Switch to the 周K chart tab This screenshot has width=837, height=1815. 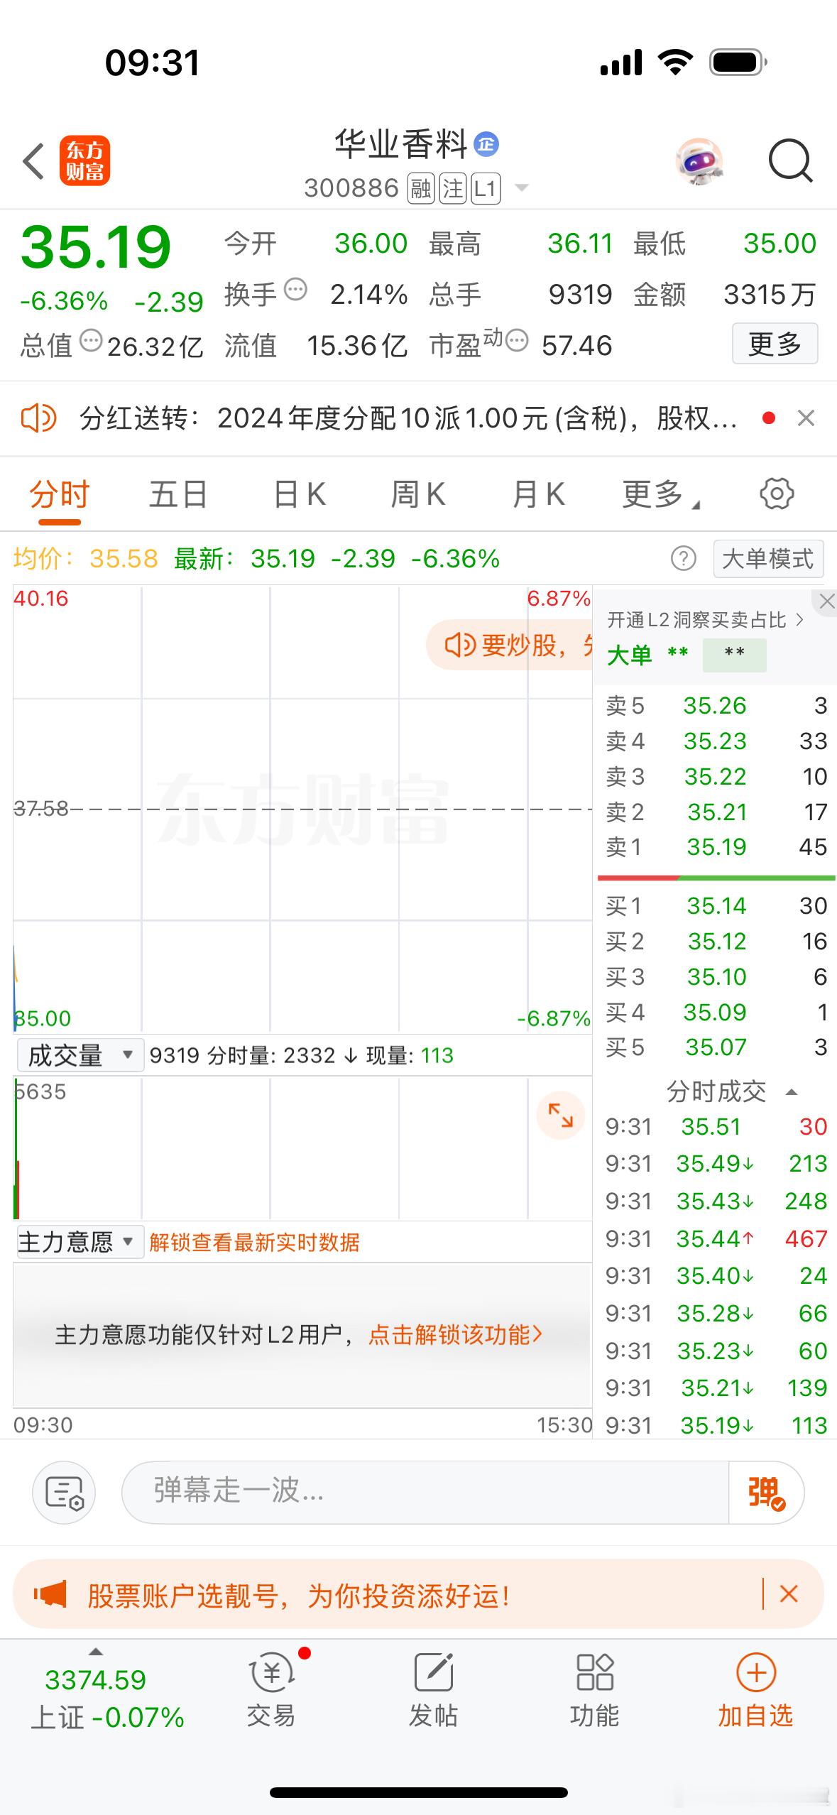coord(418,494)
